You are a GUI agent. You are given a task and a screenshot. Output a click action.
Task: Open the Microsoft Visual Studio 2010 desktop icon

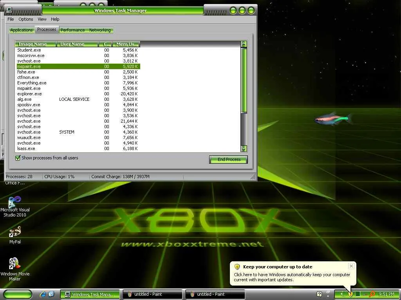15,206
